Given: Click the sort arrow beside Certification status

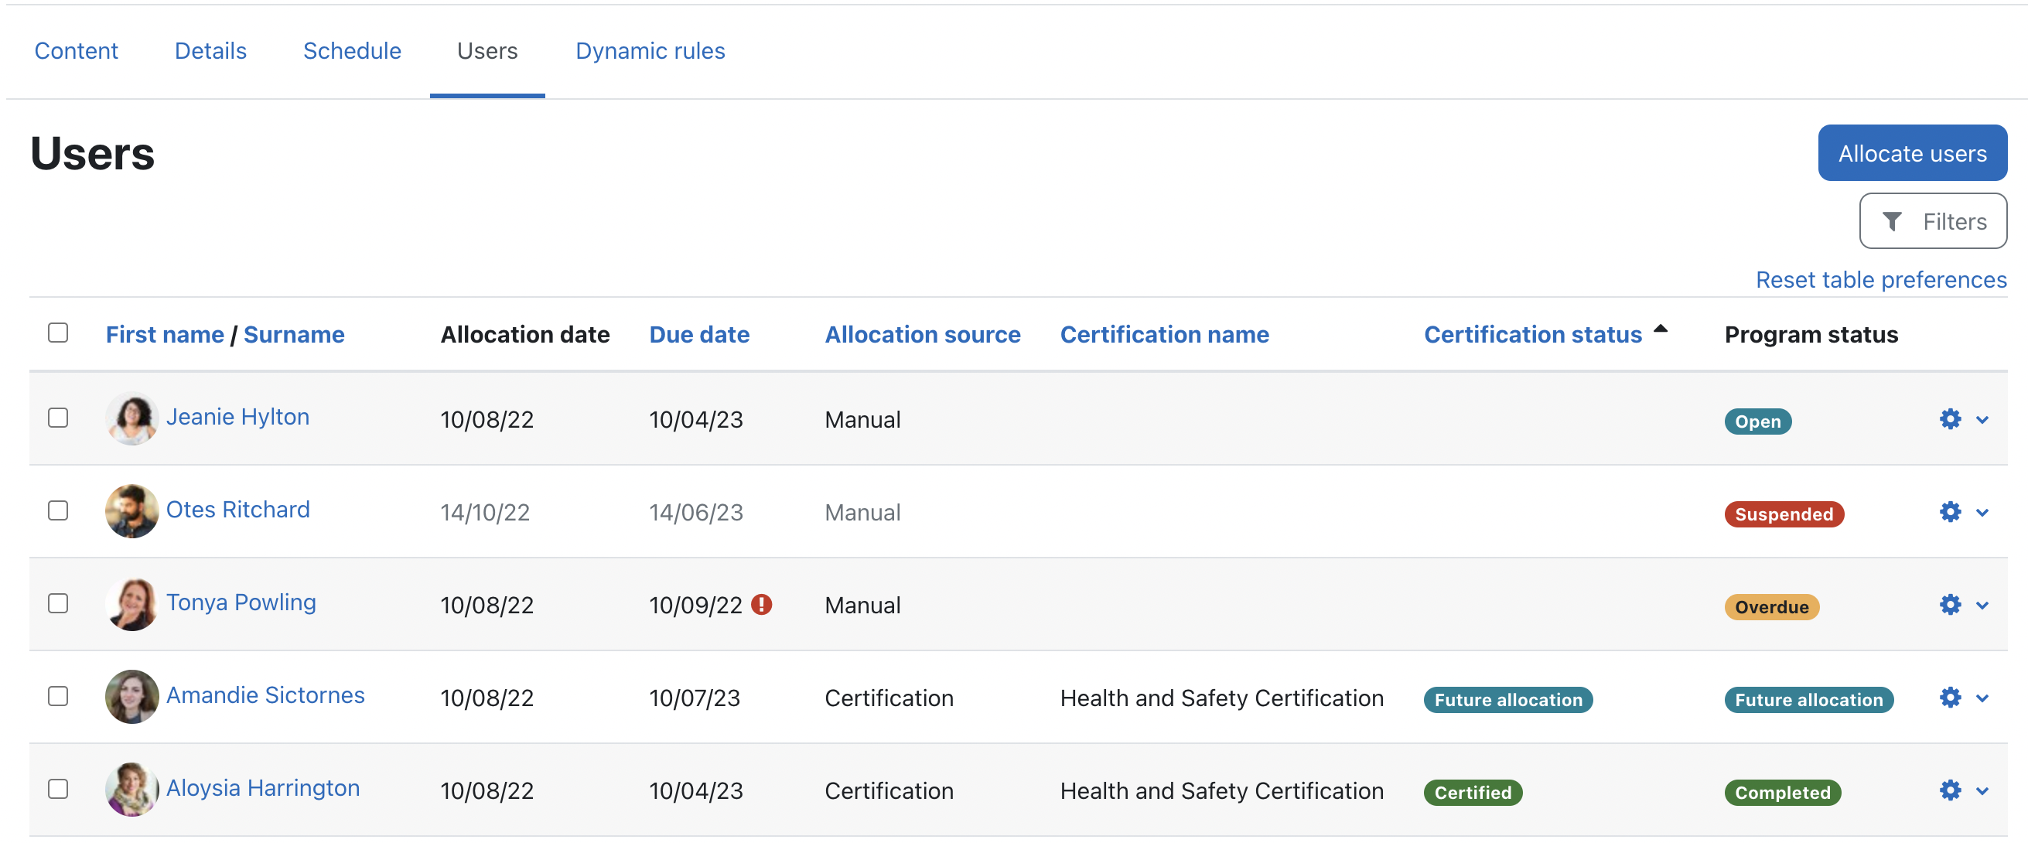Looking at the screenshot, I should tap(1661, 329).
